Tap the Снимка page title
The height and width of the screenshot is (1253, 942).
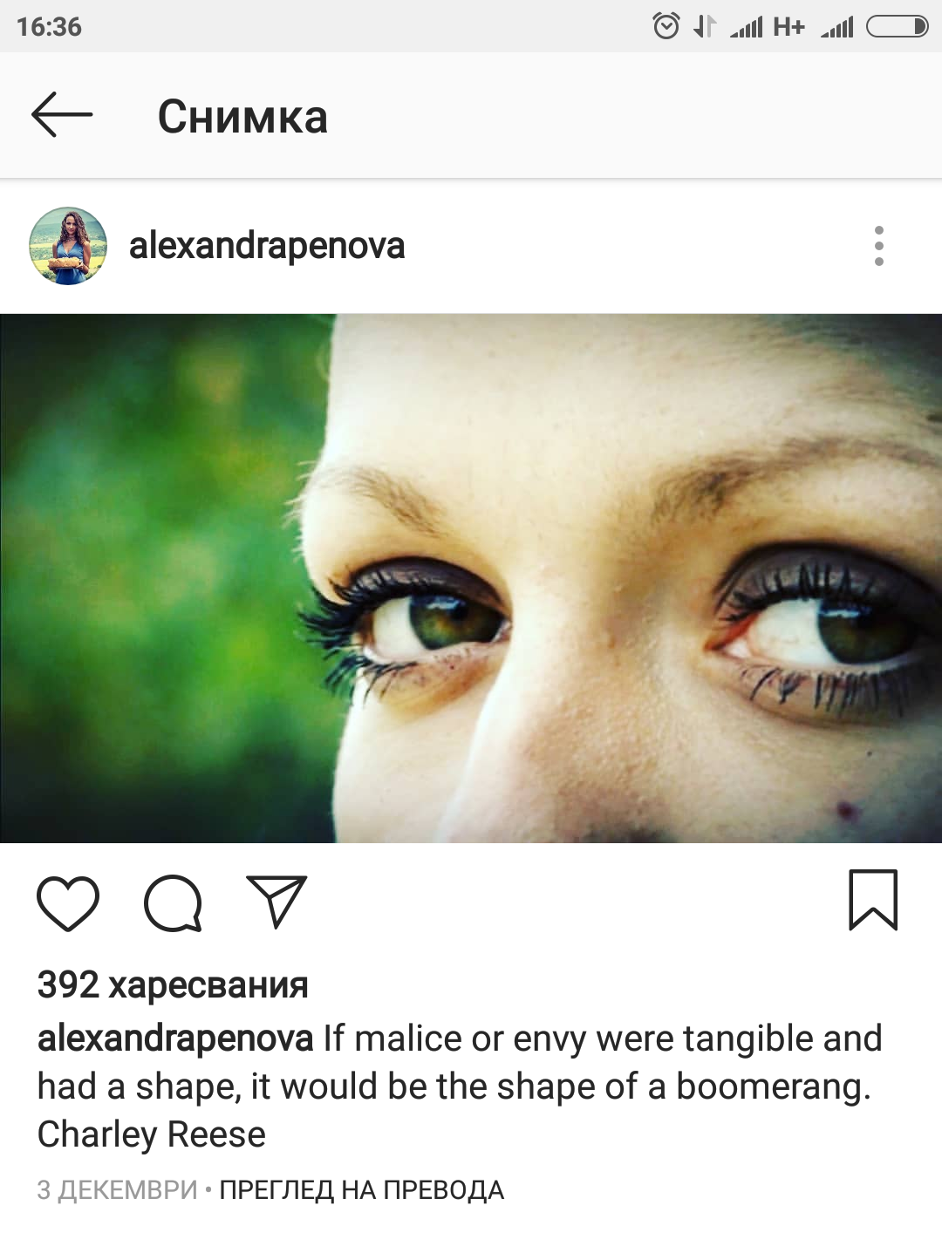pos(242,116)
